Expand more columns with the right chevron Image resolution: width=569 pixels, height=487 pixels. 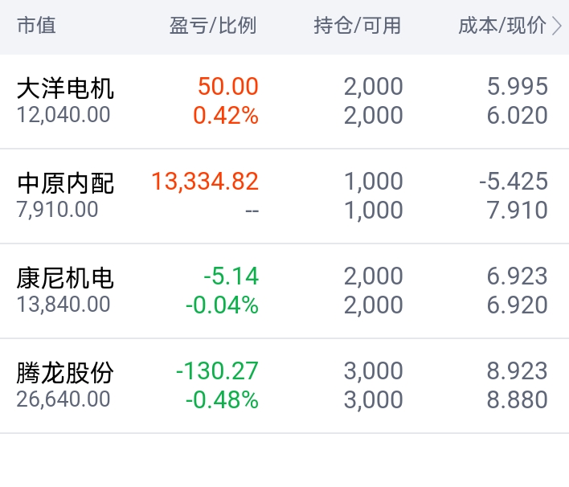pyautogui.click(x=558, y=26)
